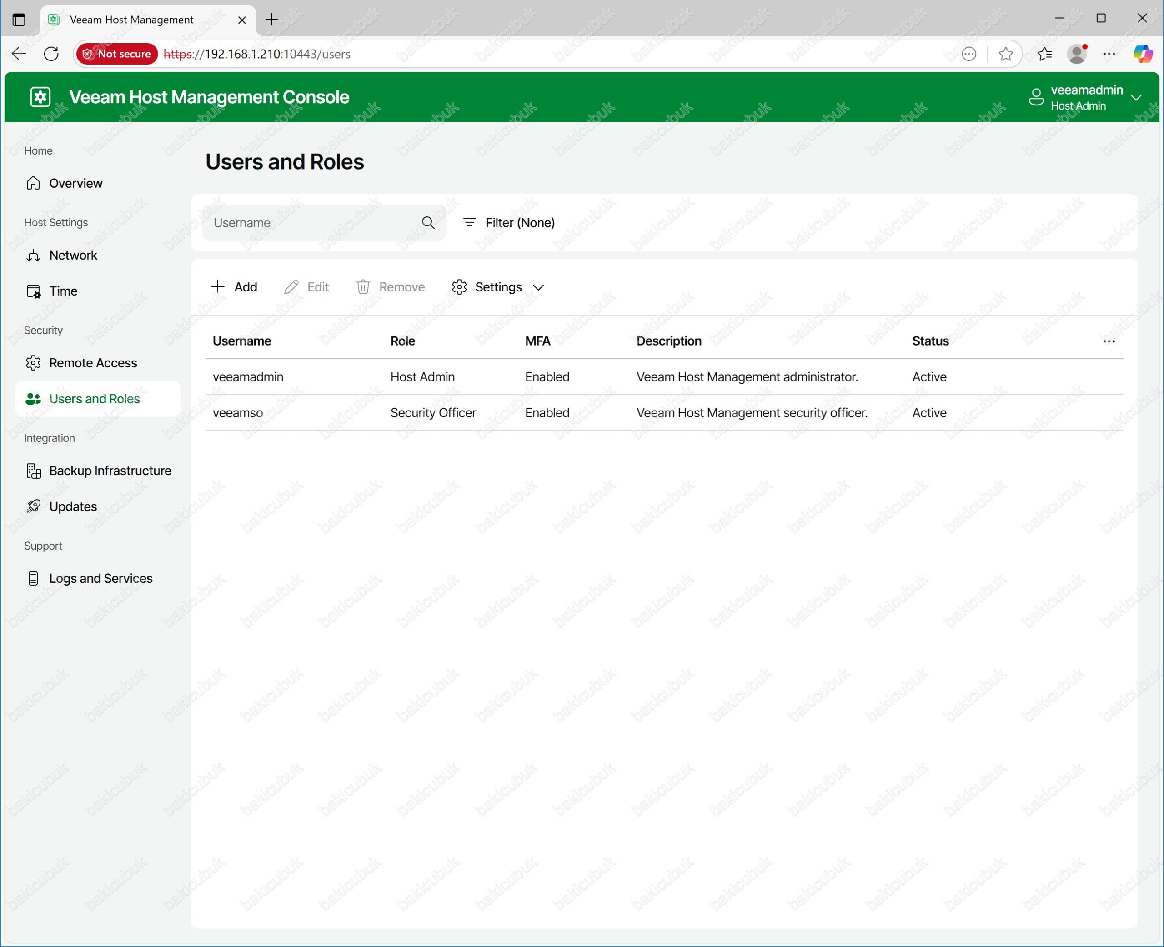The height and width of the screenshot is (947, 1164).
Task: Go back with the browser back arrow
Action: [x=19, y=54]
